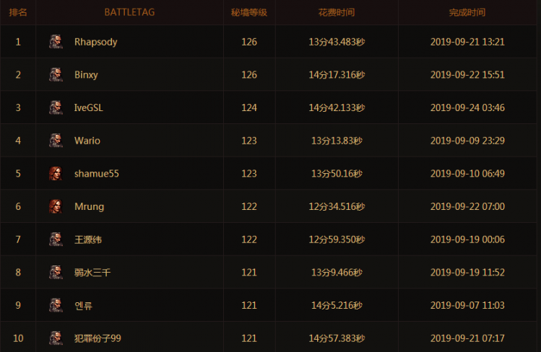Click the portrait icon beside IveGSL
Viewport: 541px width, 352px height.
55,107
